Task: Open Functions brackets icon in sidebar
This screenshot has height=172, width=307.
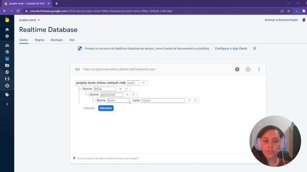Action: pyautogui.click(x=7, y=79)
